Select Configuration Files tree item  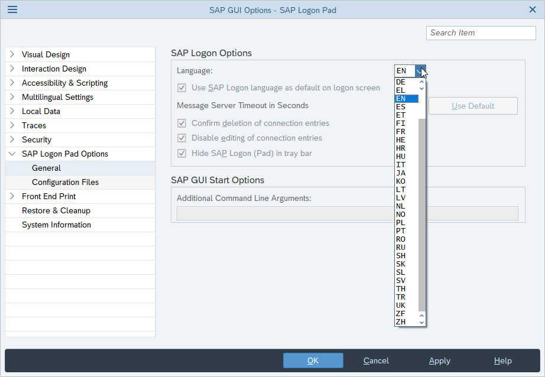[x=65, y=182]
